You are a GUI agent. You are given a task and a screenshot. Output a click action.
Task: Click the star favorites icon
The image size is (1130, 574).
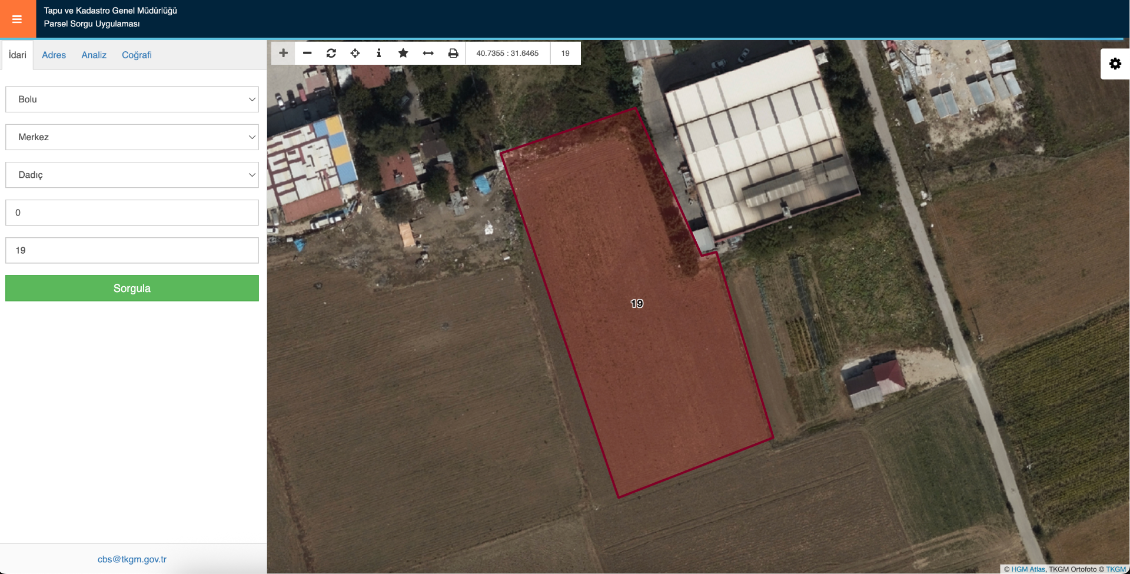coord(403,53)
